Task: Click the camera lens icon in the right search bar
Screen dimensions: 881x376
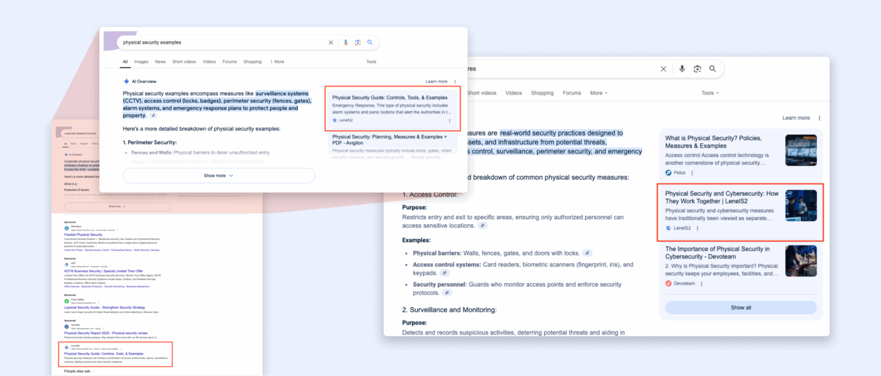Action: (x=697, y=69)
